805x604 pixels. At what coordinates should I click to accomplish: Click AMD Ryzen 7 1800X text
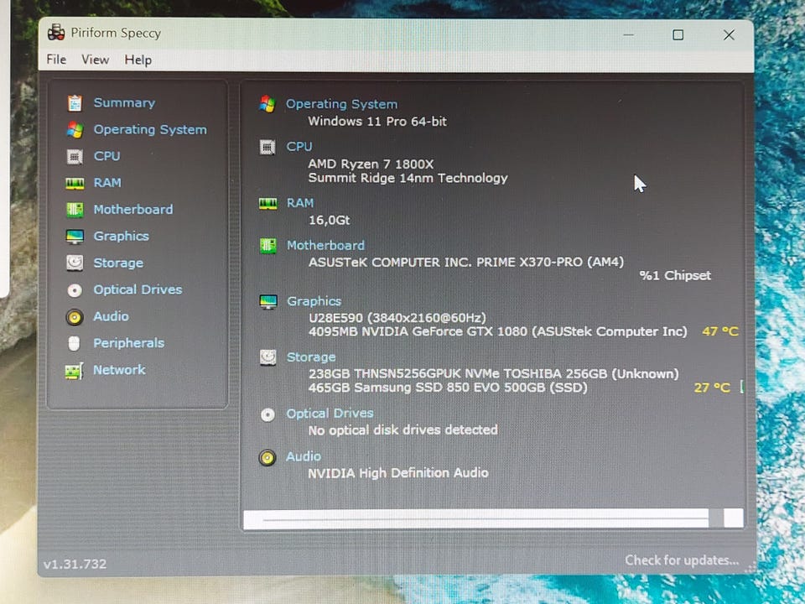pyautogui.click(x=371, y=164)
